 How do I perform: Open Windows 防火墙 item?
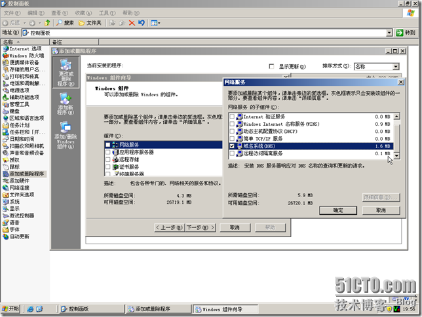[x=24, y=56]
